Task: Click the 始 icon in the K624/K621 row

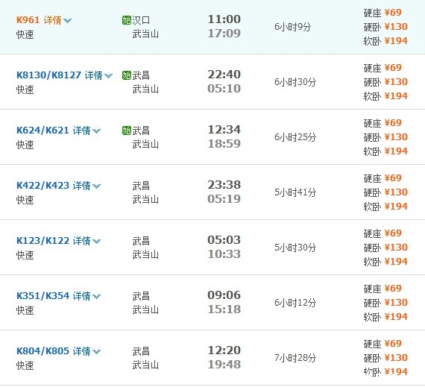Action: pos(127,130)
